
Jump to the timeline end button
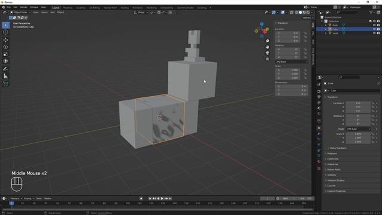[x=170, y=198]
